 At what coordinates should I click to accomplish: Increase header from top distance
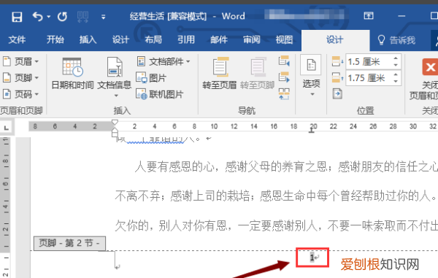click(x=396, y=58)
